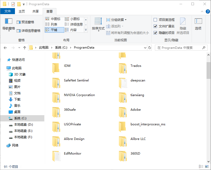Open 分组依据 group by dropdown

coord(116,20)
